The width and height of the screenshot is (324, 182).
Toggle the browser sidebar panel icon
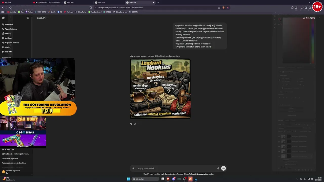click(306, 8)
